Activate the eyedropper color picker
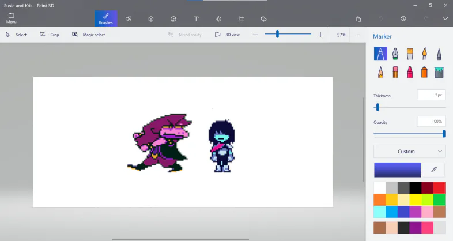 click(433, 170)
